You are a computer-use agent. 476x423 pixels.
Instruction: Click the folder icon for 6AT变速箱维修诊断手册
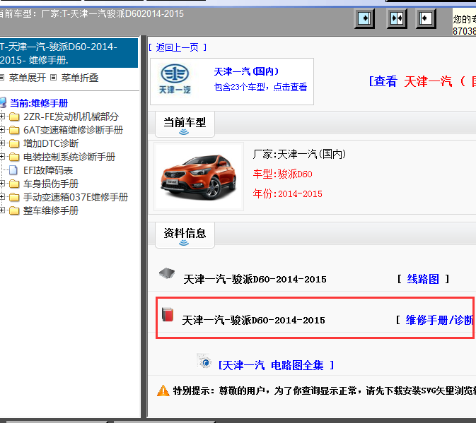coord(14,130)
